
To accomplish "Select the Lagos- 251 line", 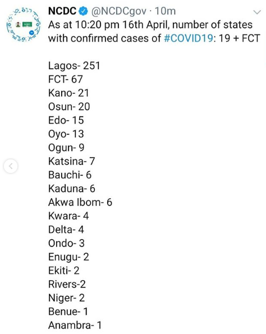I will (74, 66).
